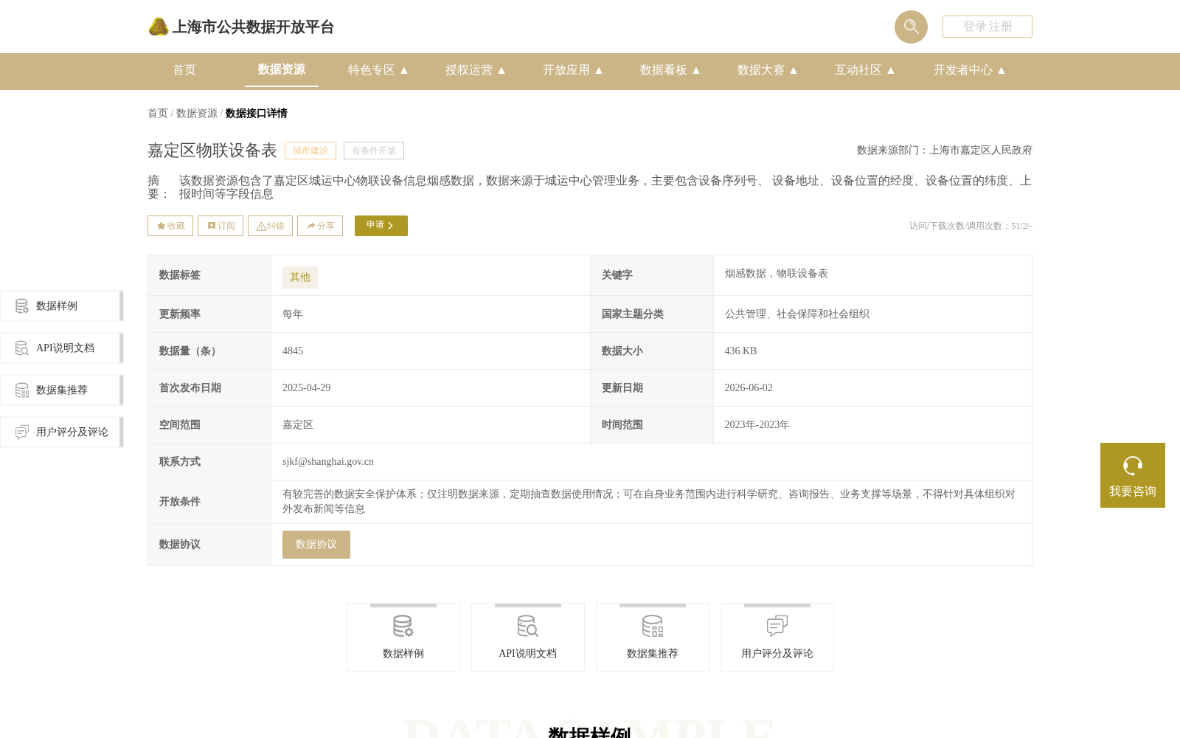Click the warning triangle icon on the 纠错 button
This screenshot has width=1180, height=738.
point(261,226)
